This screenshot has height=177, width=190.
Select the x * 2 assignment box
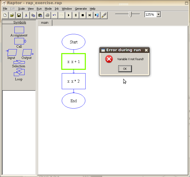pos(74,81)
